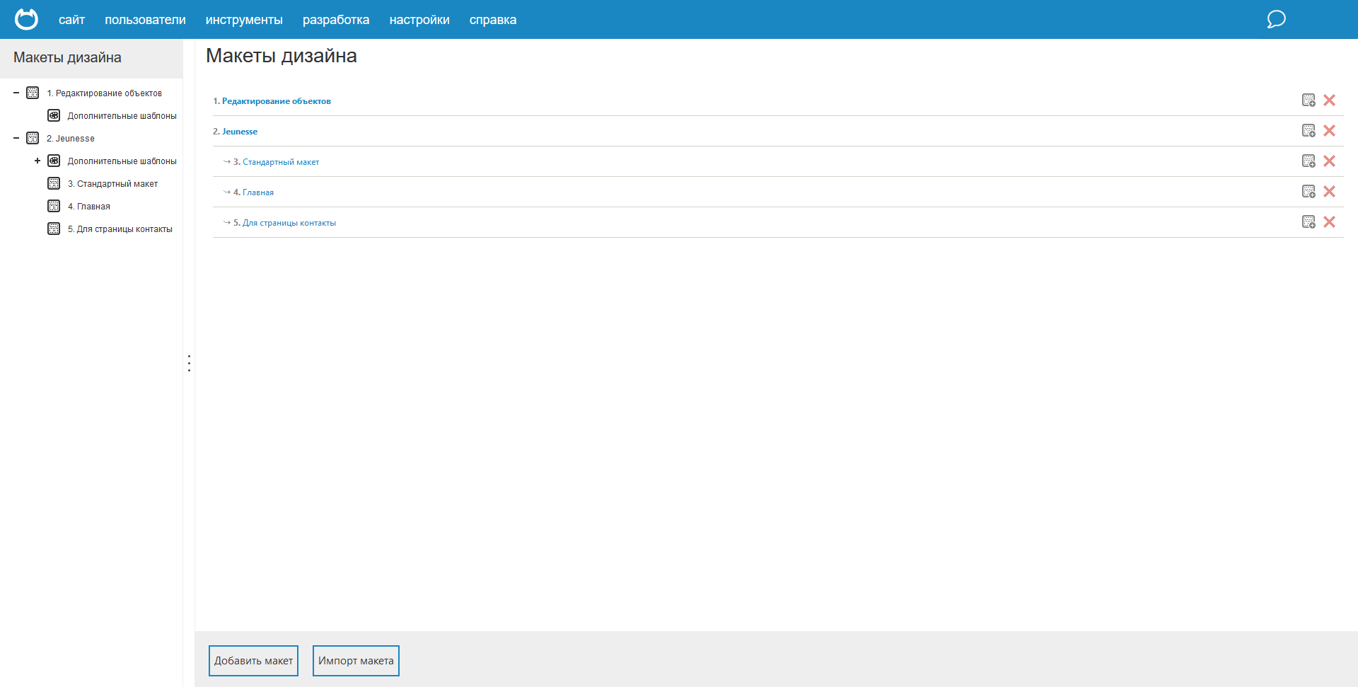Expand "Дополнительные шаблоны" under Jeunesse
The width and height of the screenshot is (1358, 687).
pyautogui.click(x=37, y=161)
